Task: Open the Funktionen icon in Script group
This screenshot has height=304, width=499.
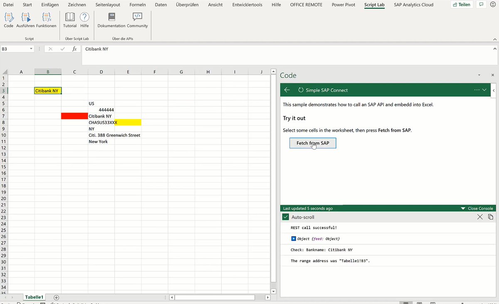Action: coord(46,17)
